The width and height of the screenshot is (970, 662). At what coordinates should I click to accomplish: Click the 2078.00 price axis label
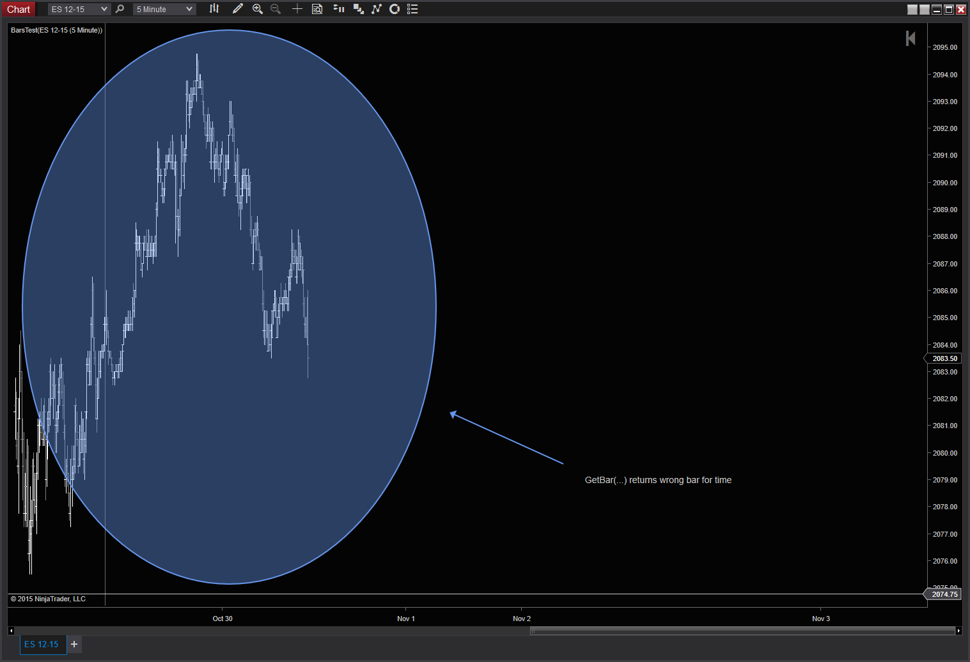tap(945, 507)
